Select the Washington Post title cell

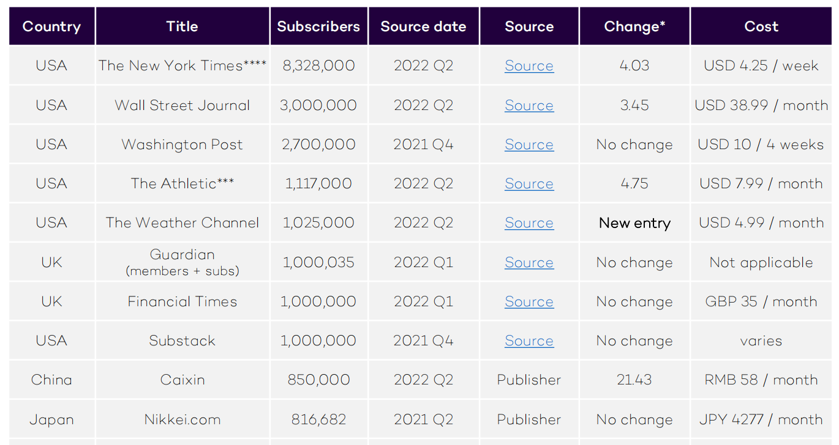(x=182, y=144)
